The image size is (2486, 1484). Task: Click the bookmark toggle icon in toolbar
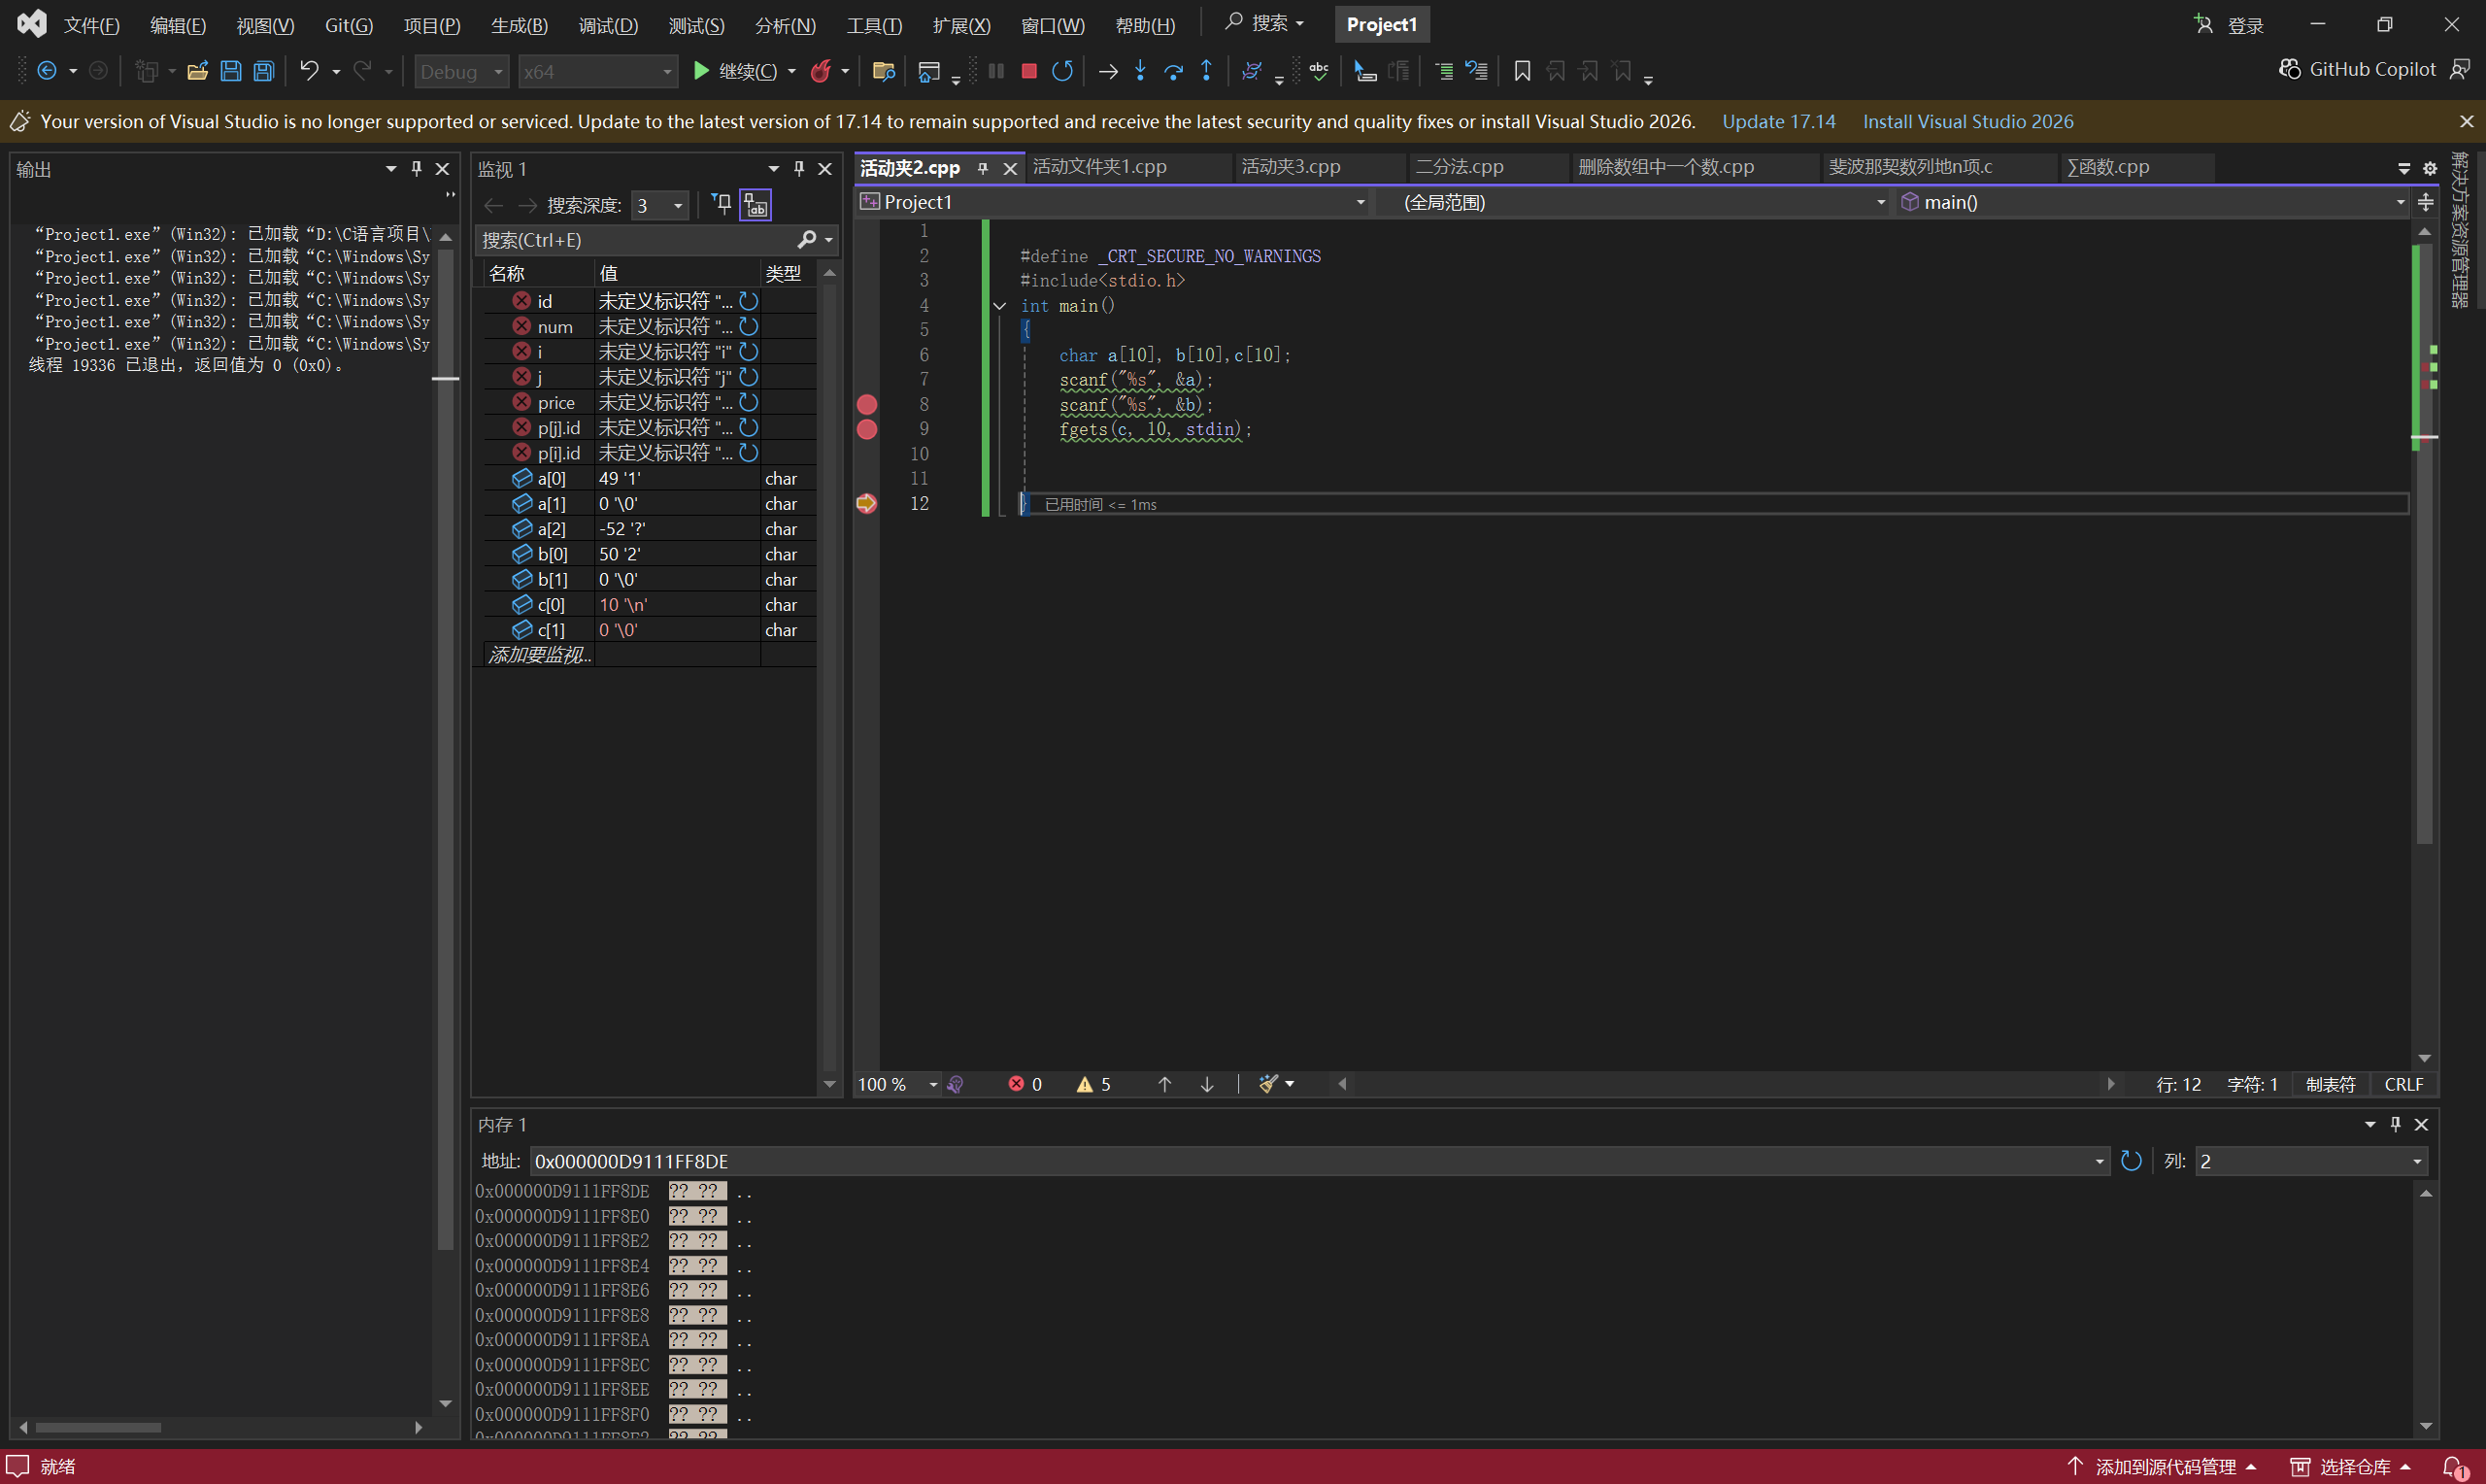pos(1522,71)
